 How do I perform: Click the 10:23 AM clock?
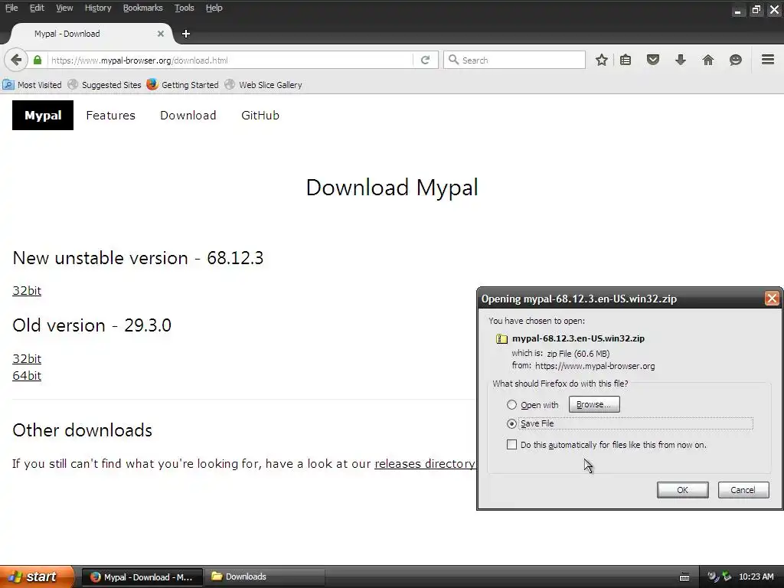pos(756,577)
